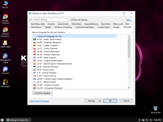Click the Help link

pyautogui.click(x=128, y=20)
